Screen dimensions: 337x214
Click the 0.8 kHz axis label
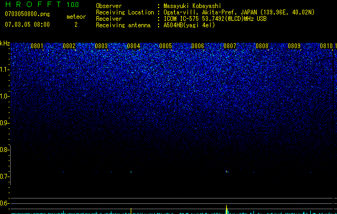click(x=4, y=150)
